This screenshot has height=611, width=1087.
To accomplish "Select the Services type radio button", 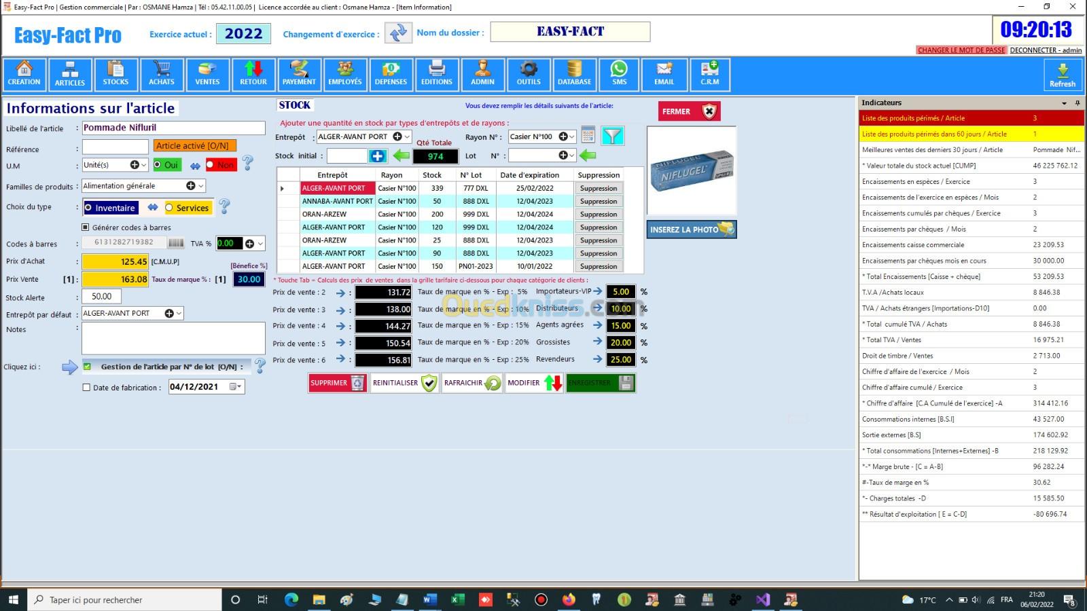I will coord(170,208).
